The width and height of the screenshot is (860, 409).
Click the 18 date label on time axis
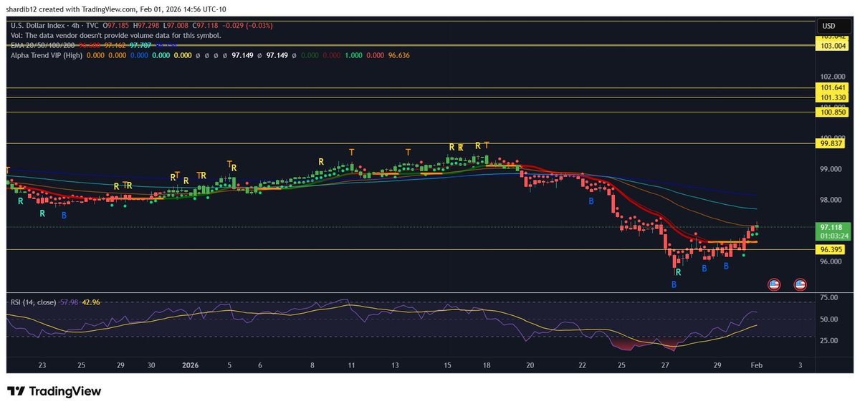487,365
